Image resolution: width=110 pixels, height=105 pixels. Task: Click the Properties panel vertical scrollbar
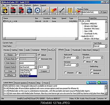tap(106, 30)
